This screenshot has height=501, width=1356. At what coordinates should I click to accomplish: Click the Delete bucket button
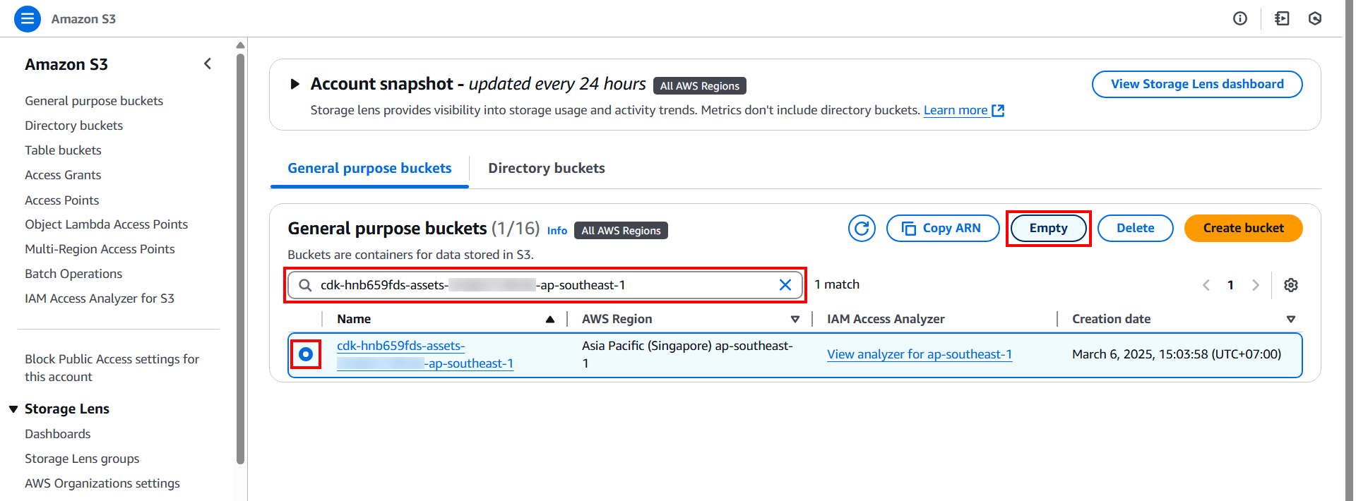pos(1136,229)
